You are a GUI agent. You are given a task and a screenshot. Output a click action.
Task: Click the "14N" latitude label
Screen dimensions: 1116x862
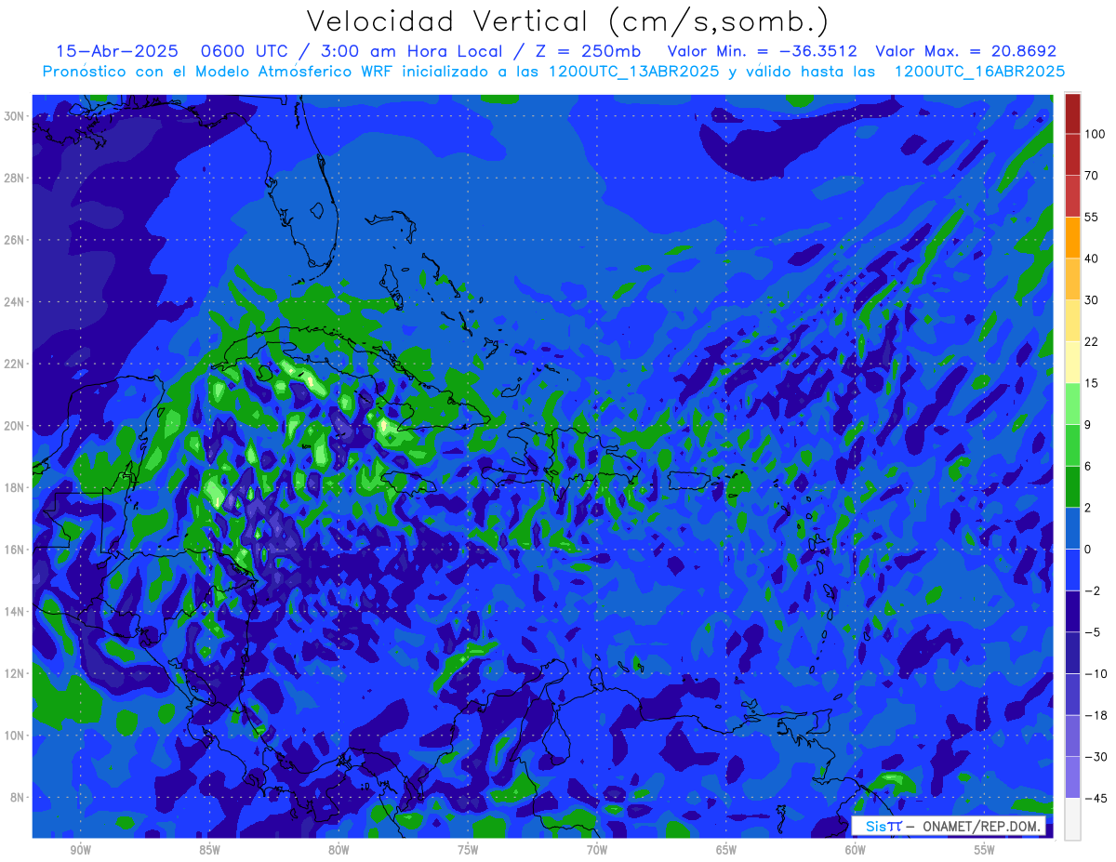coord(16,611)
